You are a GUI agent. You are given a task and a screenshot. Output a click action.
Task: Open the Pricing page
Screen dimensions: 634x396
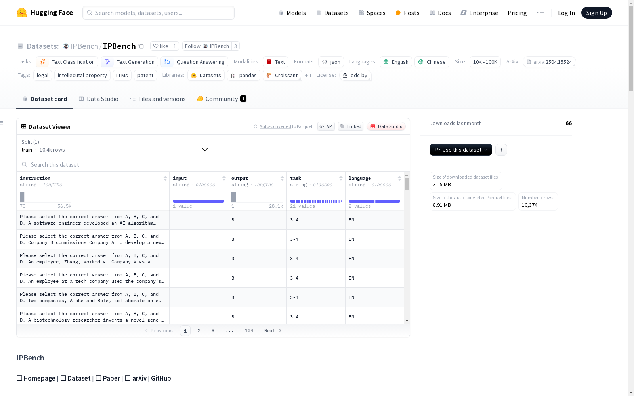point(517,13)
